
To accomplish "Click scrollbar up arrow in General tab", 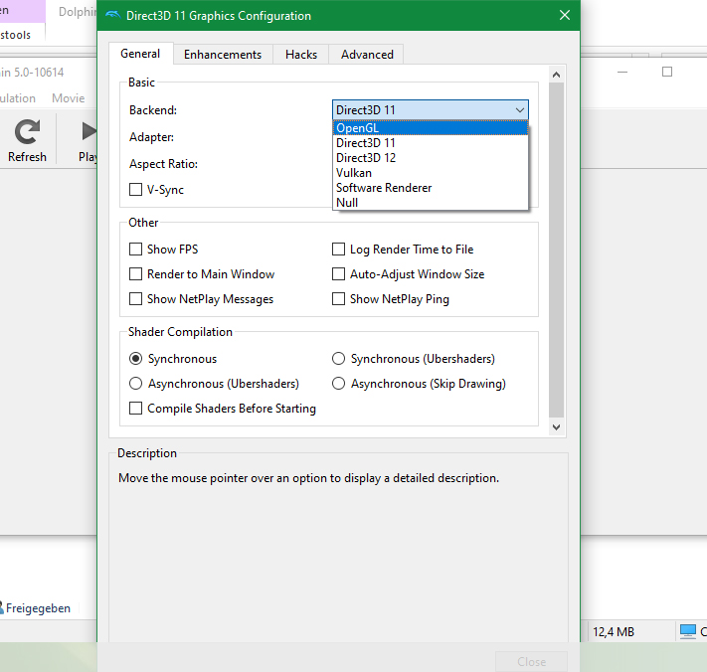I will click(x=557, y=75).
